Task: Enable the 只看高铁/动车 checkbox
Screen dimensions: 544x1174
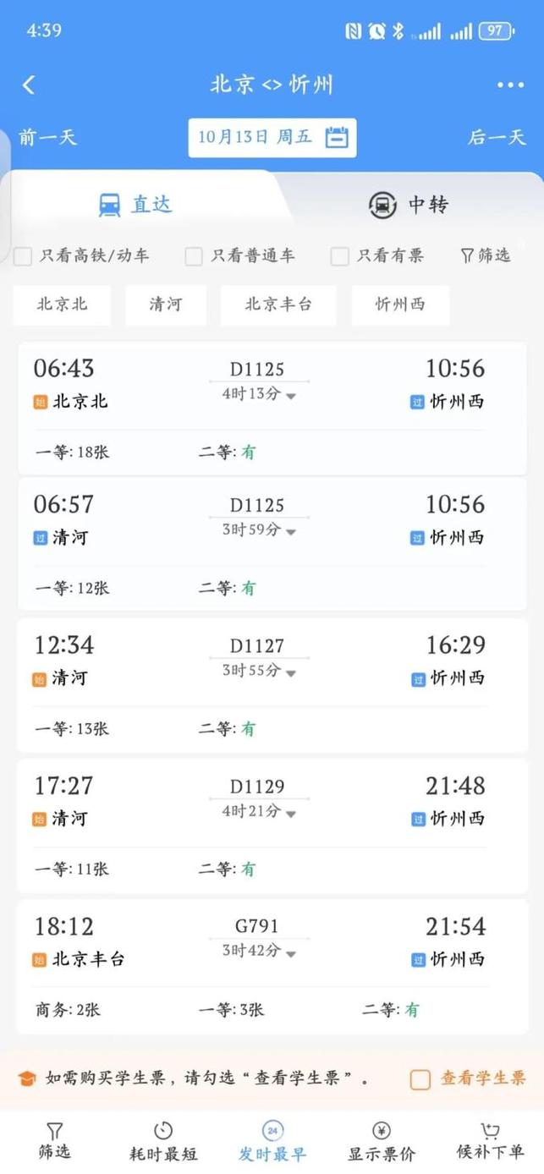Action: coord(23,255)
